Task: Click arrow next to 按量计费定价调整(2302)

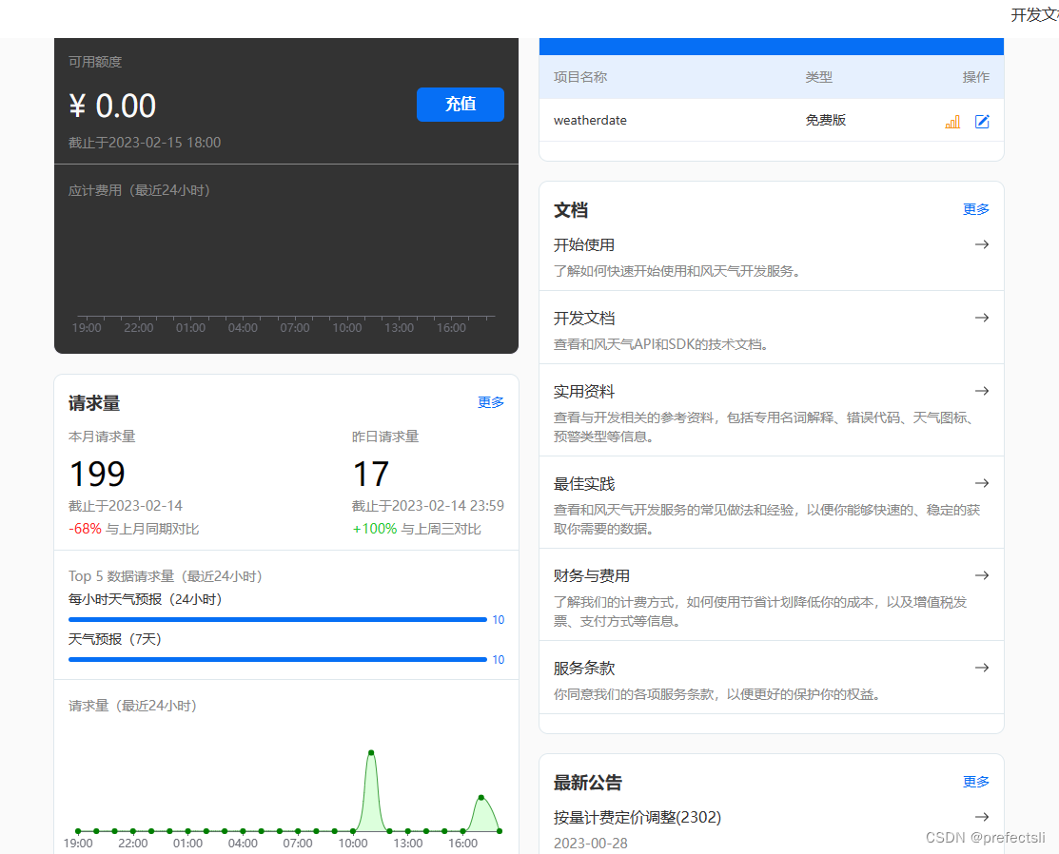Action: tap(982, 817)
